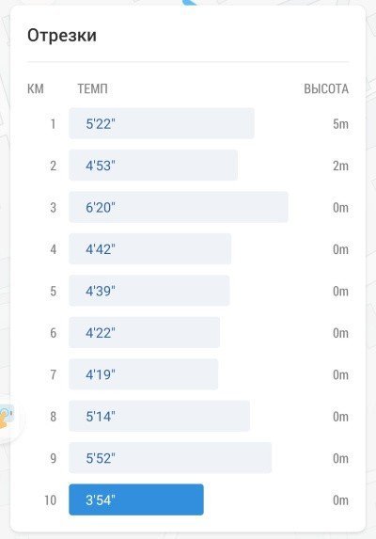The image size is (376, 539).
Task: Select the 4'53" pace bar for kilometer 2
Action: pos(153,165)
